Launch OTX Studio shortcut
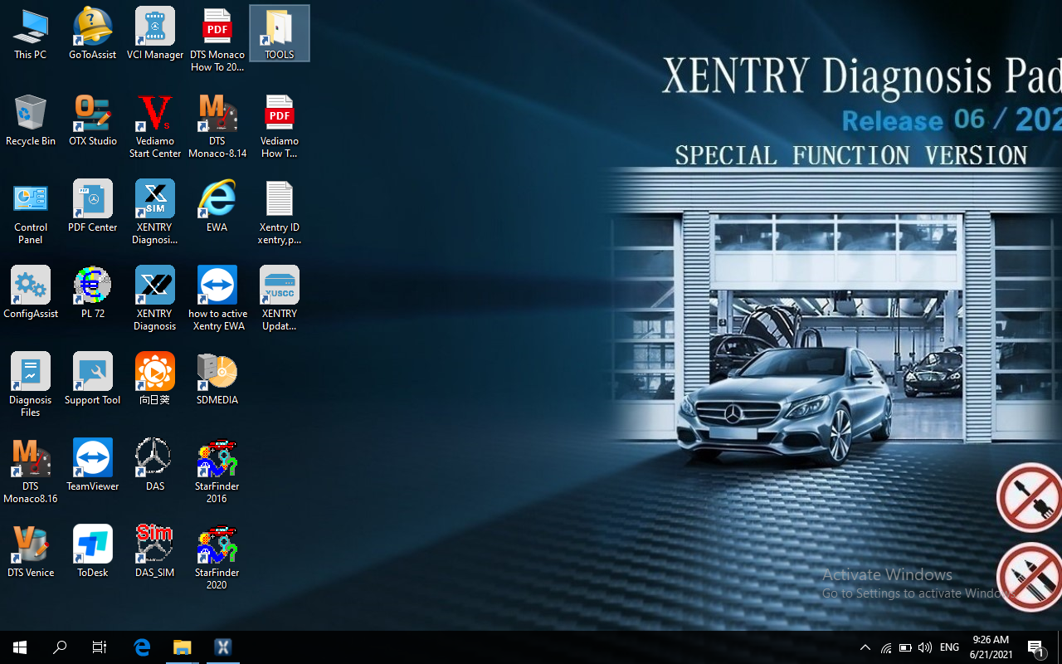Screen dimensions: 1062x664 (93, 120)
